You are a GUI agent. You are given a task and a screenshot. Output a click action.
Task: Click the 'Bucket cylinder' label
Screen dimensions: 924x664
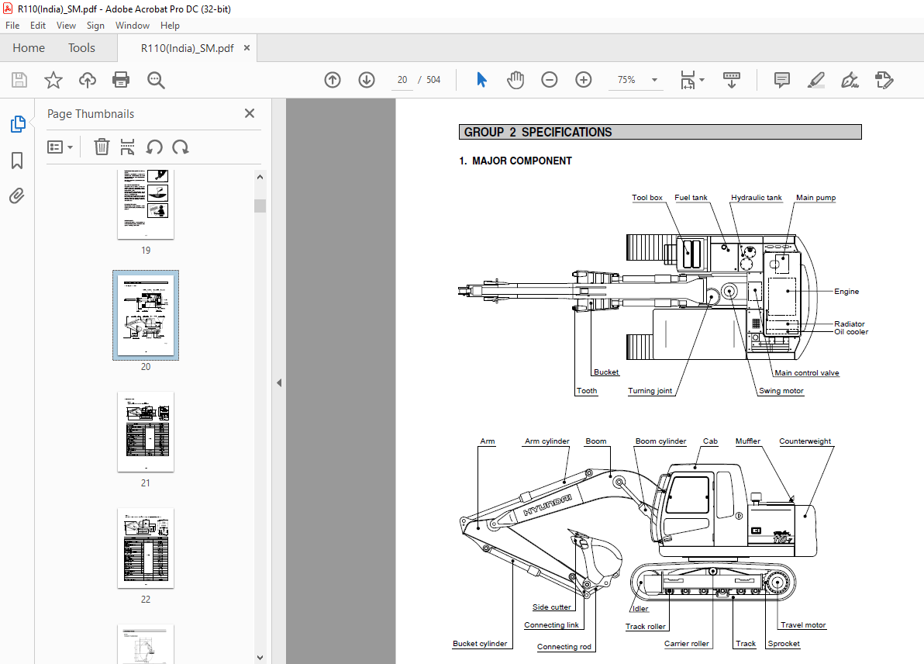coord(480,643)
